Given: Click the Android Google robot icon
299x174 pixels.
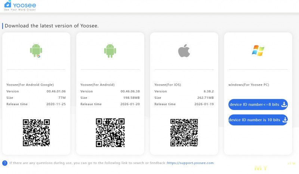Looking at the screenshot, I should click(x=36, y=51).
